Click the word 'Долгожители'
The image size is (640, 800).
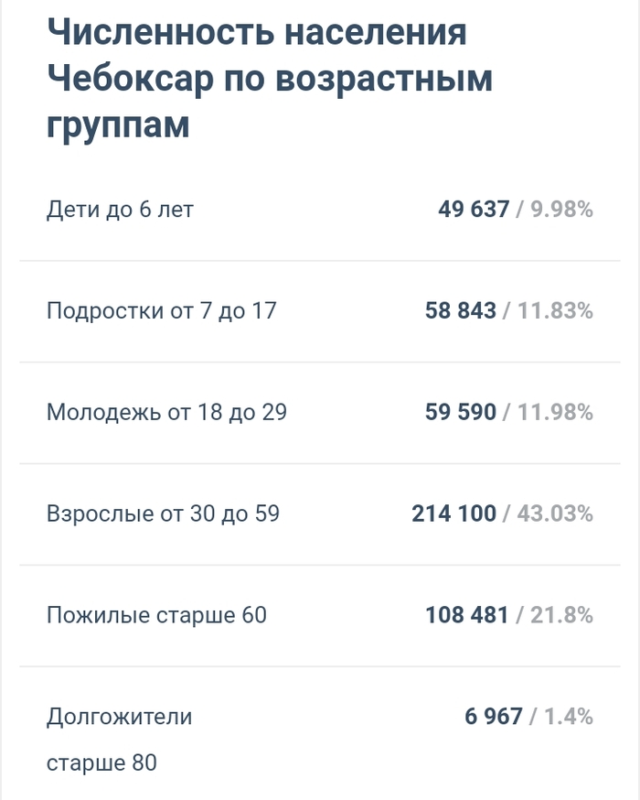[x=120, y=717]
